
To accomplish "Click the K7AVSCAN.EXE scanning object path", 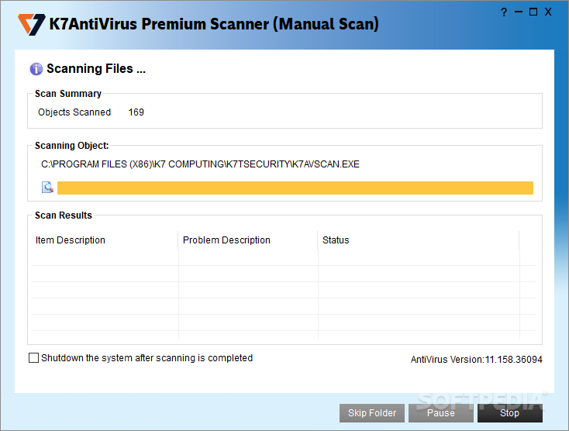I will (200, 164).
